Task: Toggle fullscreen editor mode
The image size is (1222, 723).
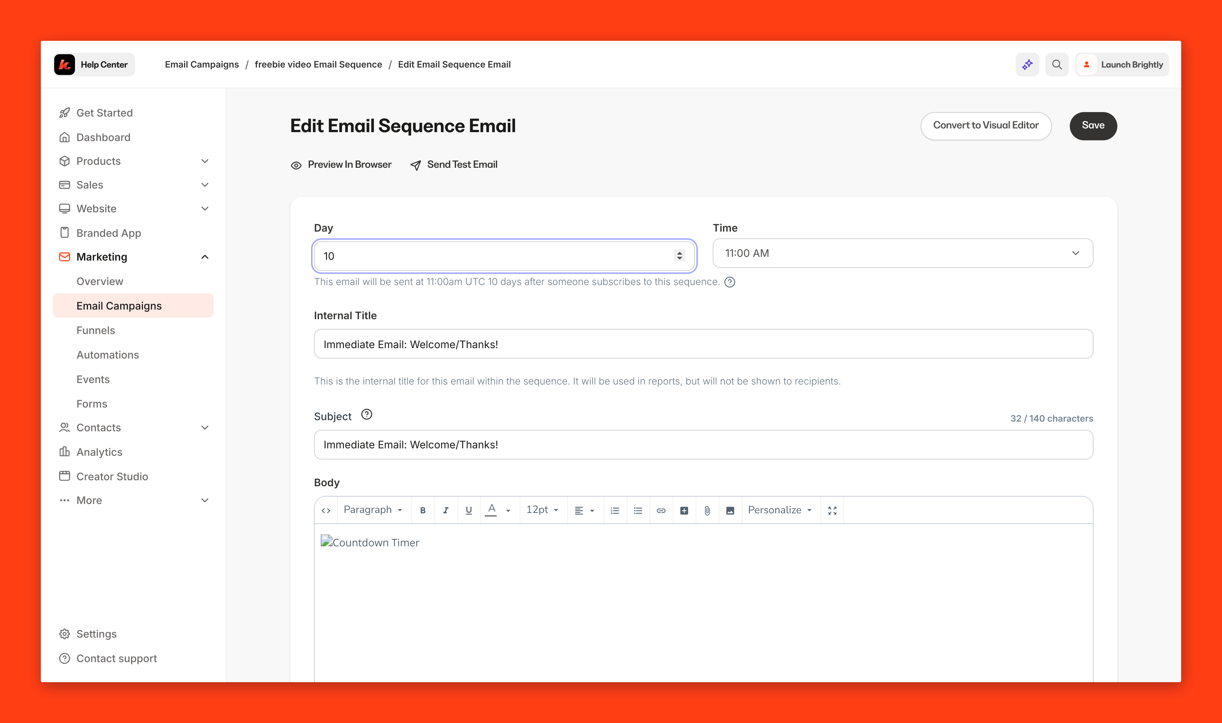Action: pyautogui.click(x=832, y=510)
